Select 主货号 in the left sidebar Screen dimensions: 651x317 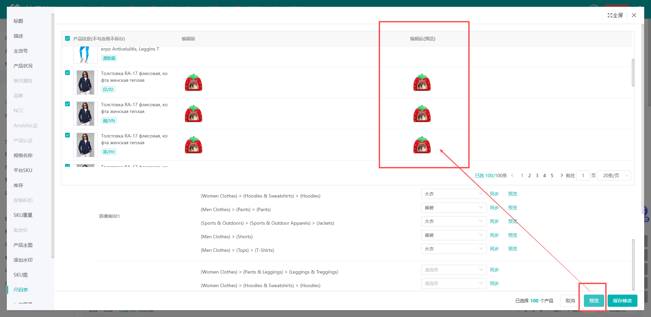tap(21, 51)
